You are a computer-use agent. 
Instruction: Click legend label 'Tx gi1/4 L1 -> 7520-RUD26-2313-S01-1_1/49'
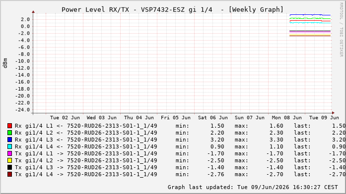(86, 154)
